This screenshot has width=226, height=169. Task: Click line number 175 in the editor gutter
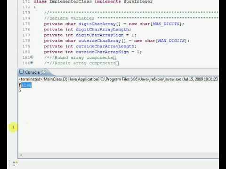point(26,24)
